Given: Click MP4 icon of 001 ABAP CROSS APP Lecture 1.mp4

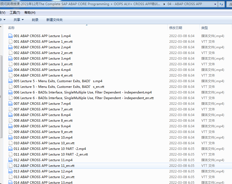Looking at the screenshot, I should (x=10, y=36).
